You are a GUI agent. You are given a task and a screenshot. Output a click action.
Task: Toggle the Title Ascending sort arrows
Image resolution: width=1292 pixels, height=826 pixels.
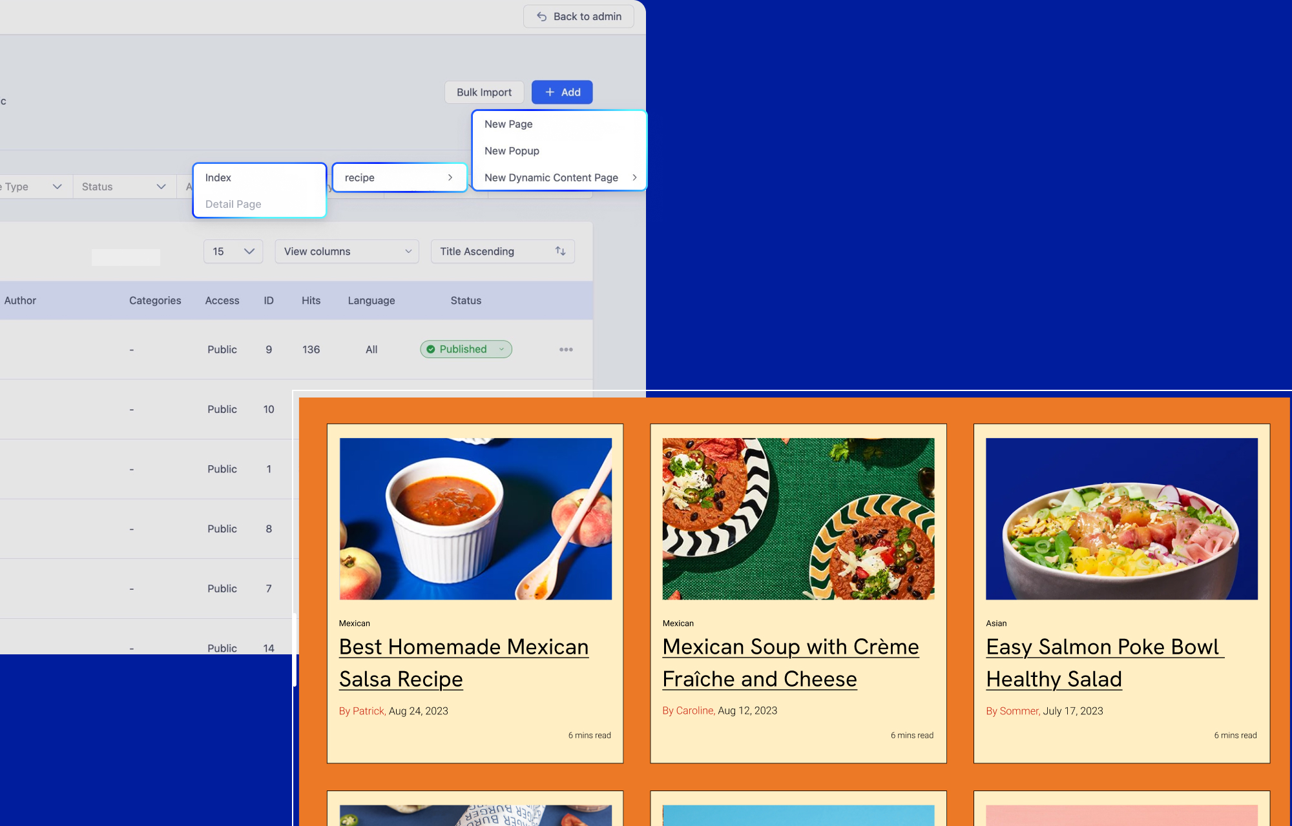point(560,252)
